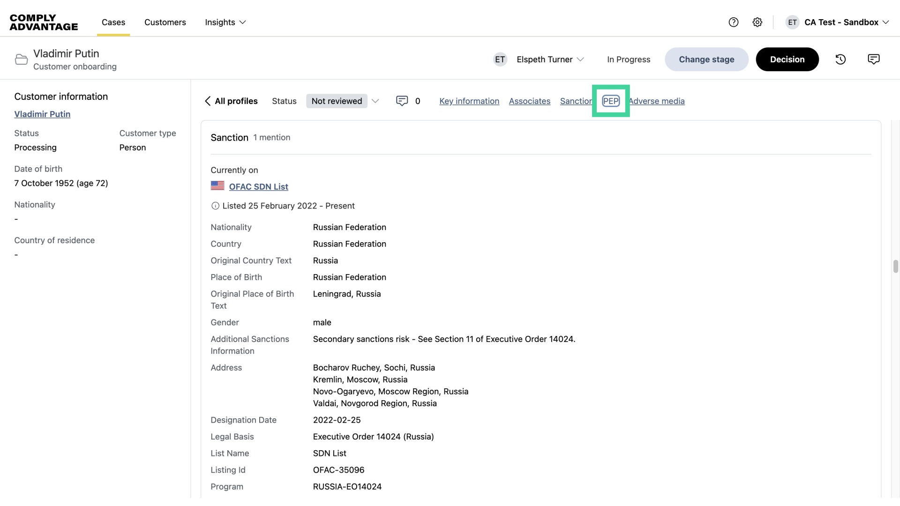900x506 pixels.
Task: Open case comments panel icon
Action: point(873,60)
